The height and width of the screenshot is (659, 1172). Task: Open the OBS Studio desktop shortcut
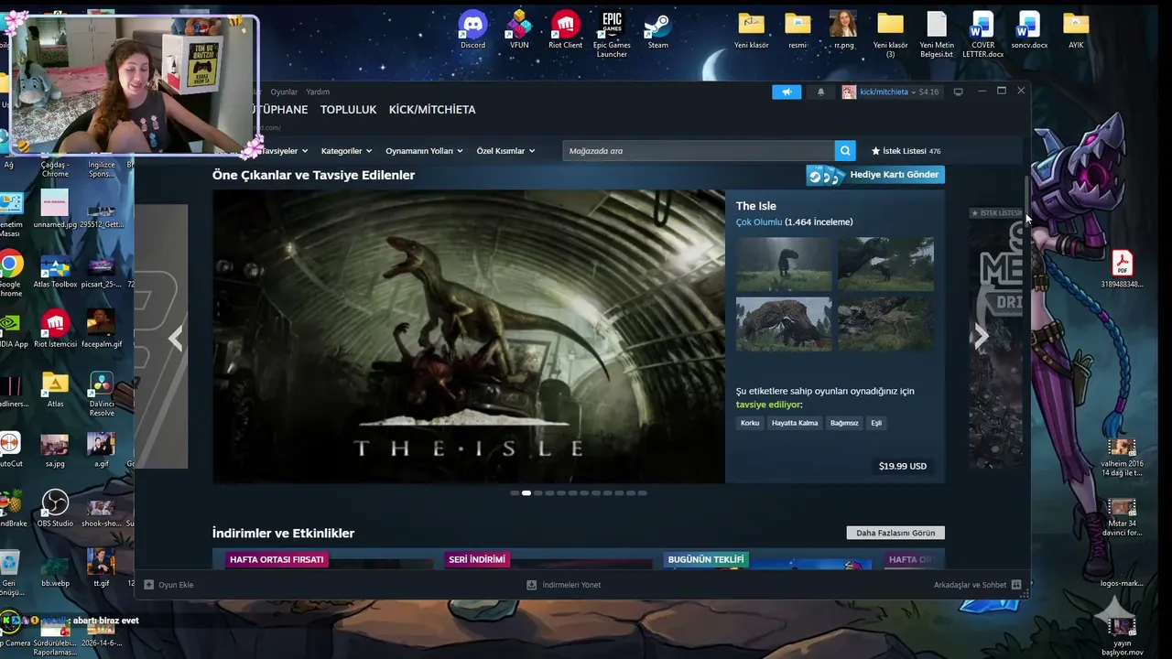[x=55, y=509]
